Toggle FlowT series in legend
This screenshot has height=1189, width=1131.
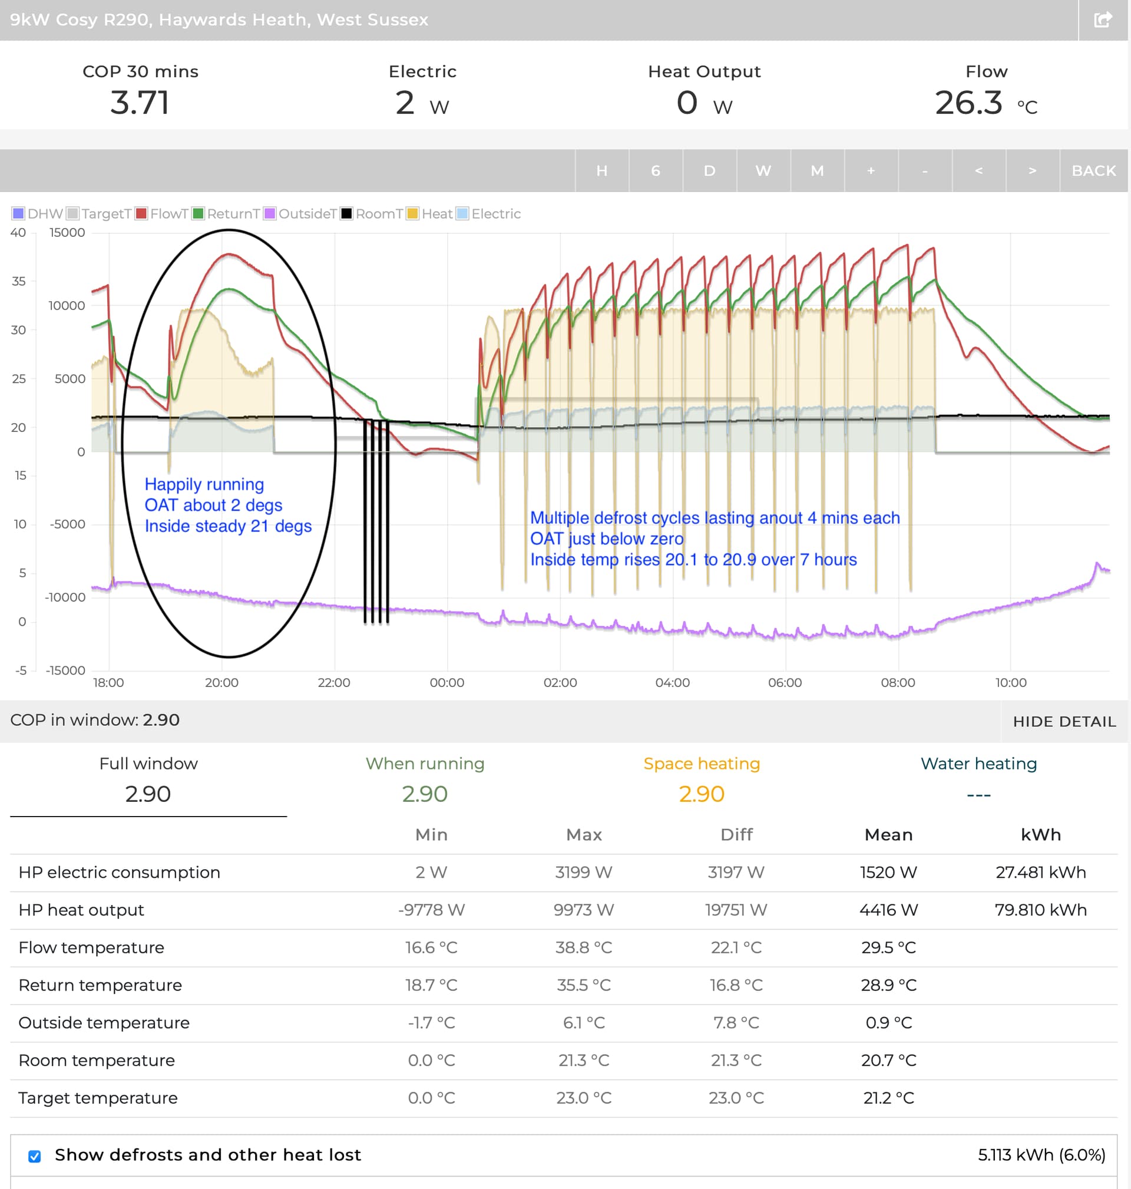[161, 213]
